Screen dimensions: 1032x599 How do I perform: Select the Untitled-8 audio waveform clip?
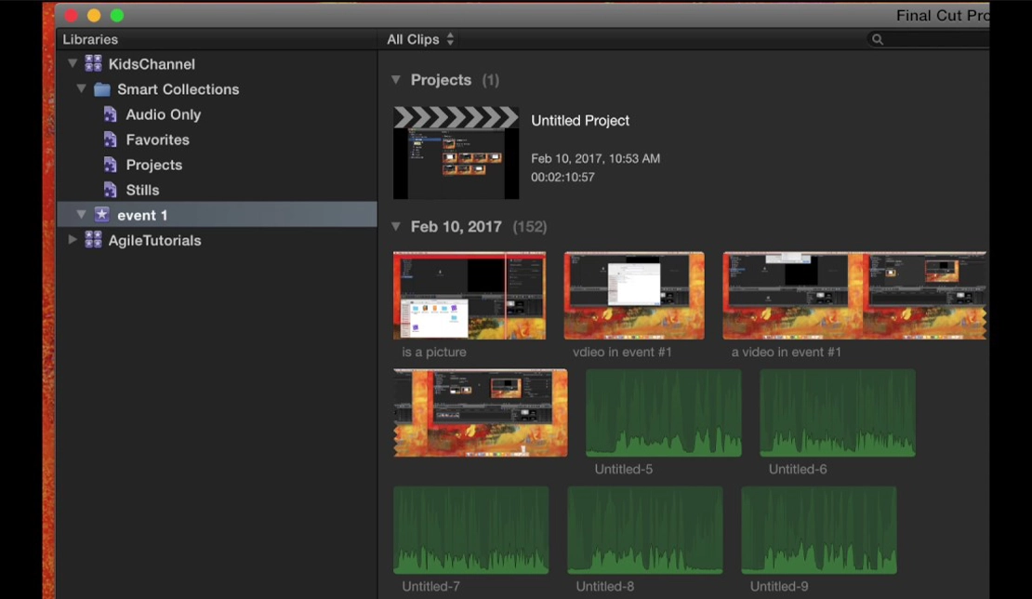pyautogui.click(x=644, y=530)
